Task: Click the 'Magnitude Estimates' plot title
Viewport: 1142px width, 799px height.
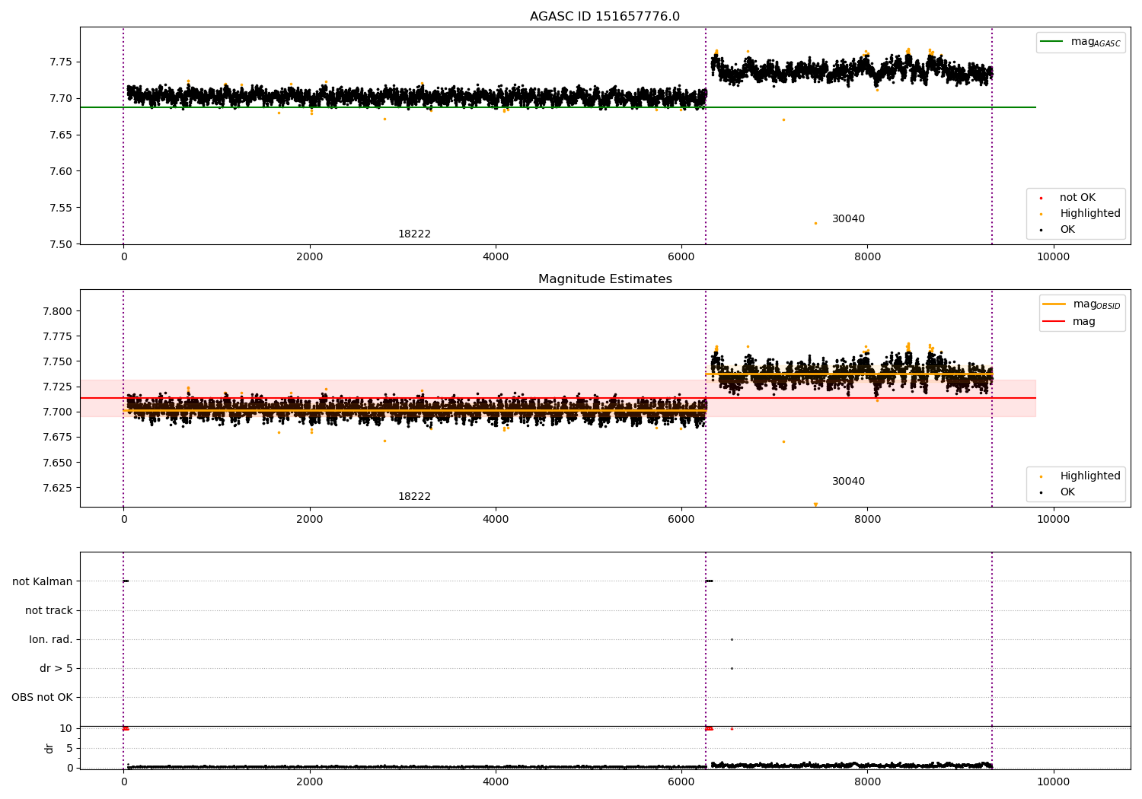Action: tap(605, 279)
